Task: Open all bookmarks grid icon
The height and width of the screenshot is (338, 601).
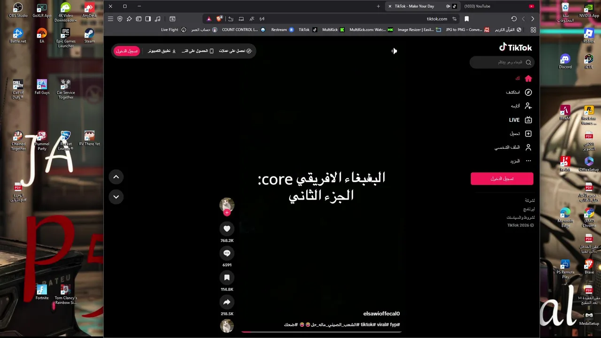Action: click(x=533, y=30)
